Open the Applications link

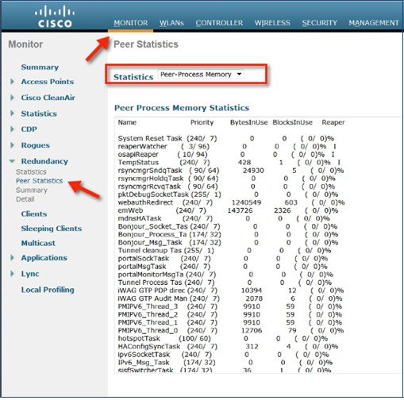pyautogui.click(x=44, y=258)
